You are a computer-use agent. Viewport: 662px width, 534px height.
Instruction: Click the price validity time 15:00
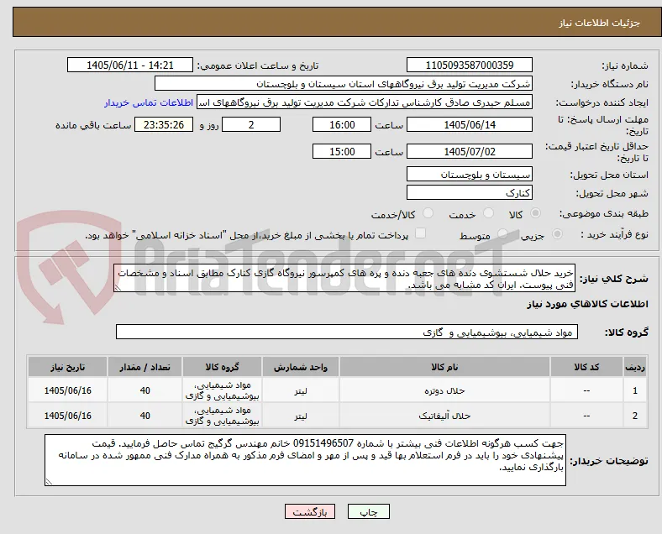(x=342, y=151)
